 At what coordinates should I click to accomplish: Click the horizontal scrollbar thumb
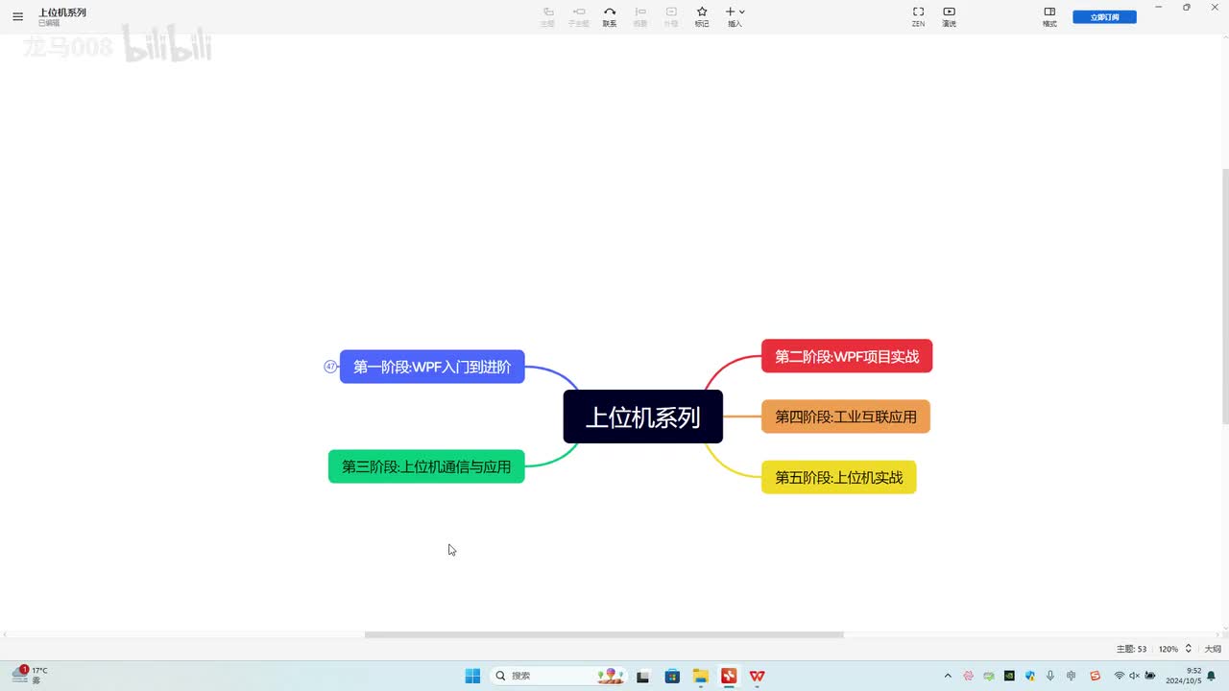[x=604, y=634]
